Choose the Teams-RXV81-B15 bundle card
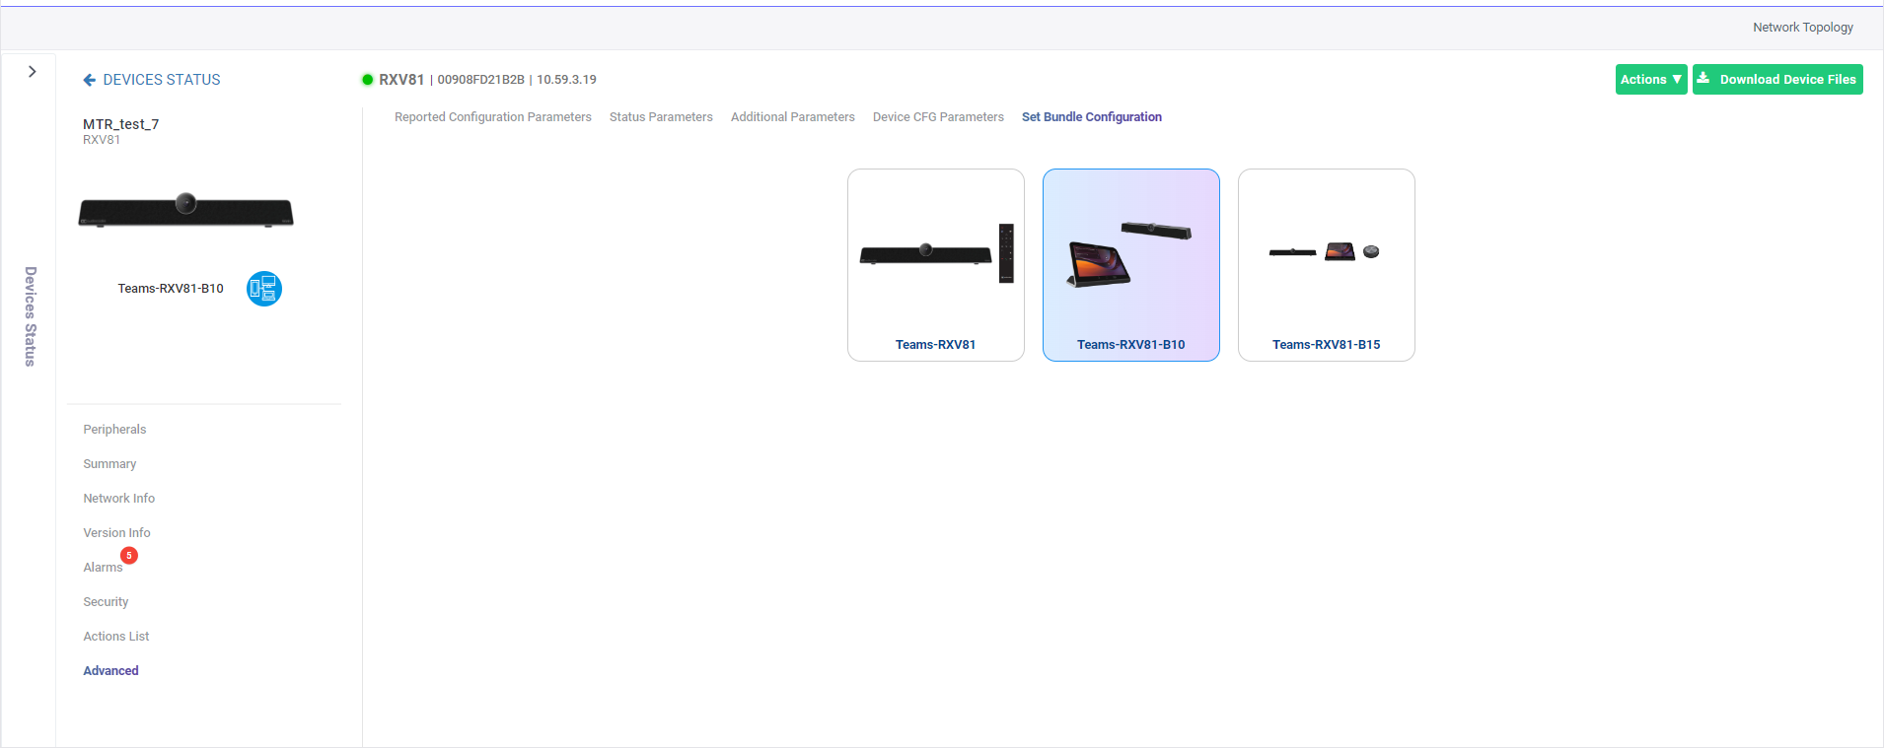Image resolution: width=1884 pixels, height=748 pixels. pos(1327,265)
